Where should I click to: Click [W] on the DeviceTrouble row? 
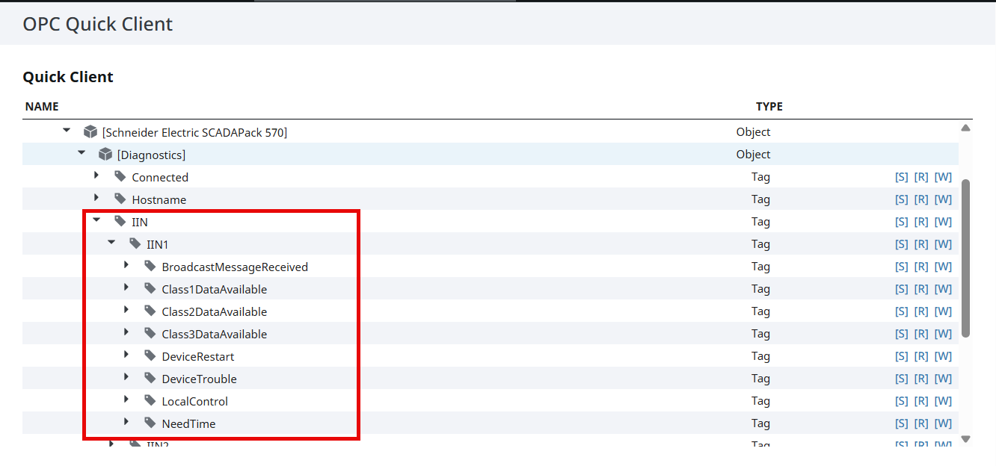pos(943,379)
